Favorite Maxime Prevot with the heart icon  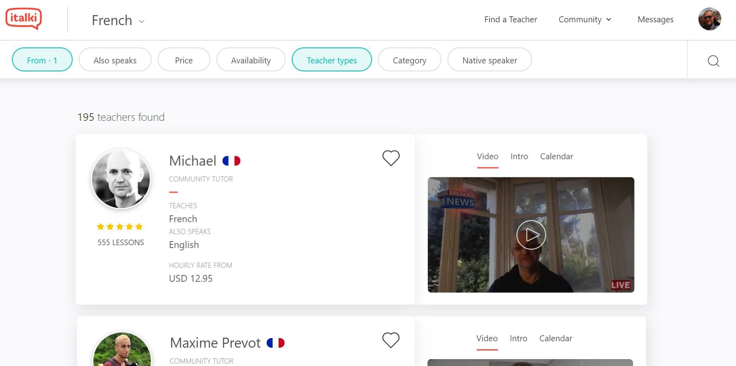(x=391, y=340)
